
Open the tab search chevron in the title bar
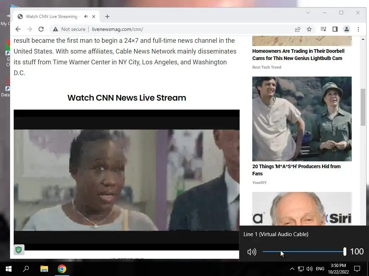[308, 13]
